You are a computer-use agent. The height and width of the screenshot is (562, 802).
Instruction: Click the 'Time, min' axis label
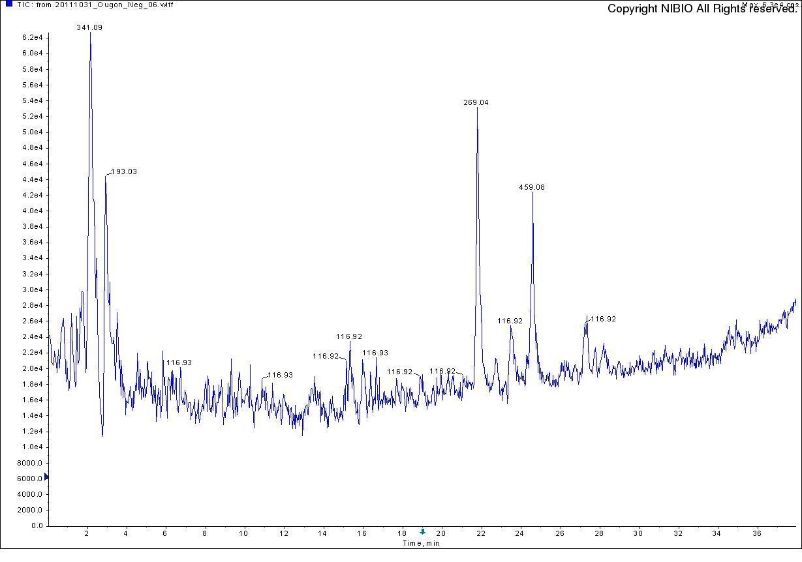pyautogui.click(x=421, y=543)
